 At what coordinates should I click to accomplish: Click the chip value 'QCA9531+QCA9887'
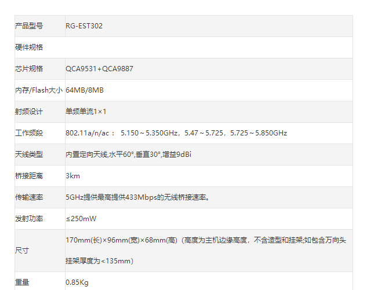pos(99,69)
